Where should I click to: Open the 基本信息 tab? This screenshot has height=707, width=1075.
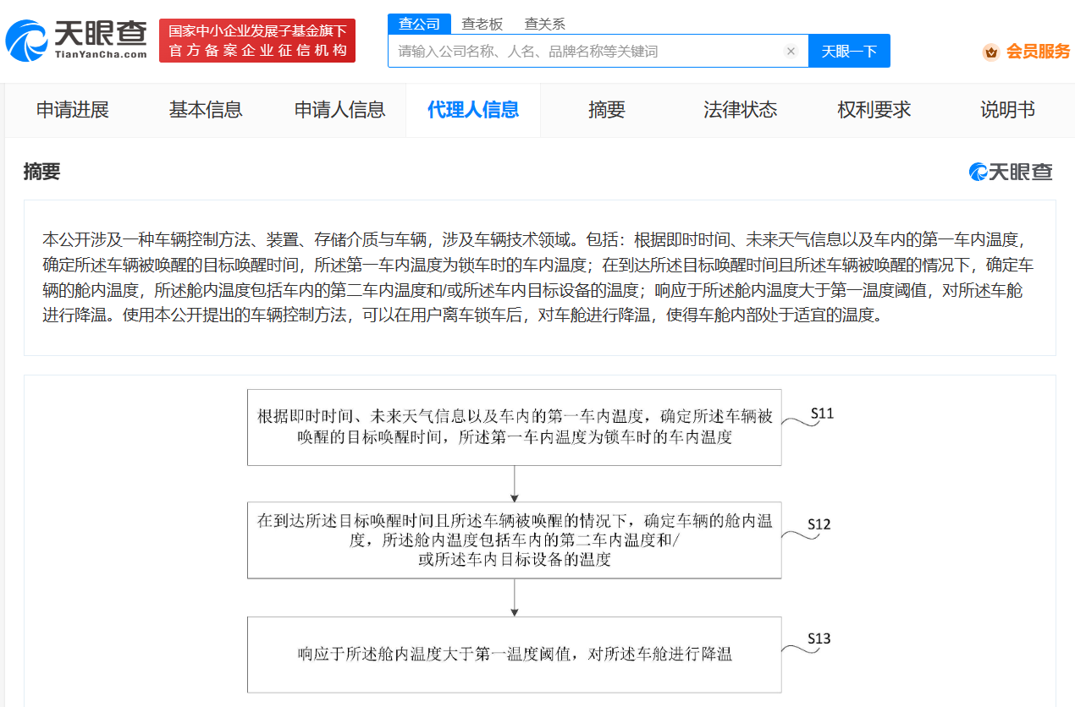[206, 110]
